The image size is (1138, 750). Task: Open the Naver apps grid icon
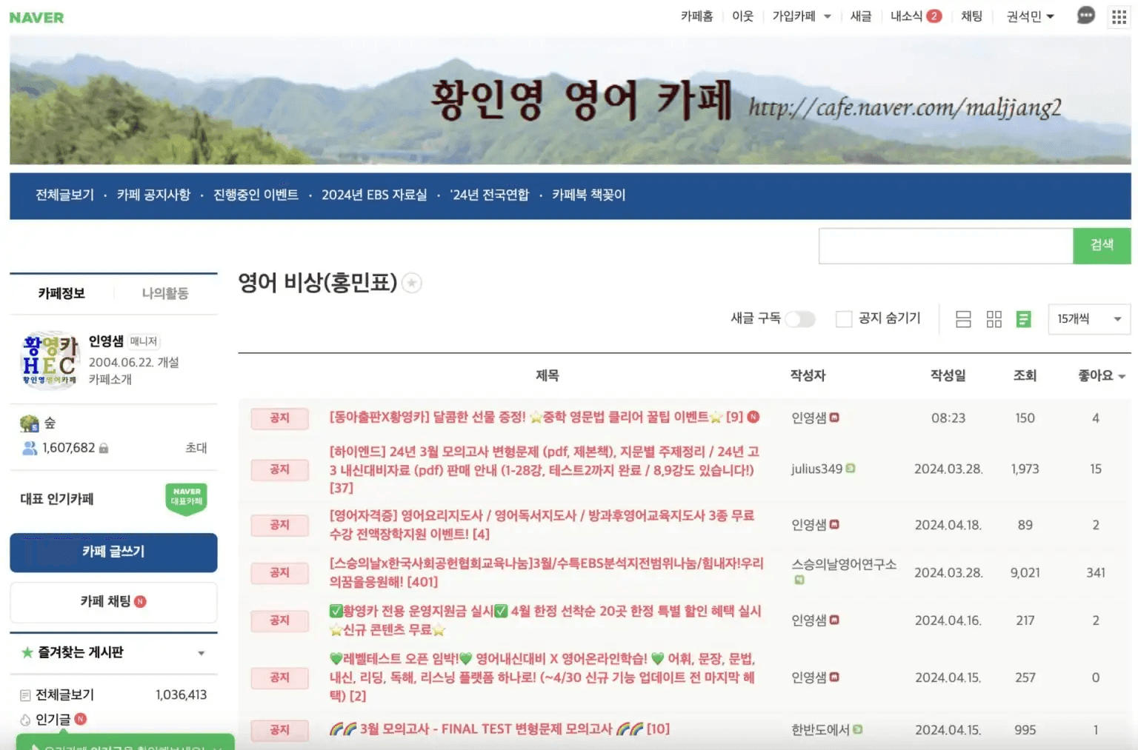[x=1119, y=16]
